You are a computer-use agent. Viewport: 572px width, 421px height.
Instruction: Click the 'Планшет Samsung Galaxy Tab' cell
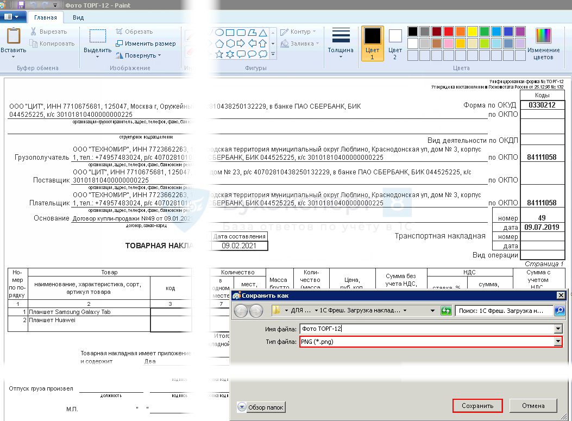[x=89, y=312]
